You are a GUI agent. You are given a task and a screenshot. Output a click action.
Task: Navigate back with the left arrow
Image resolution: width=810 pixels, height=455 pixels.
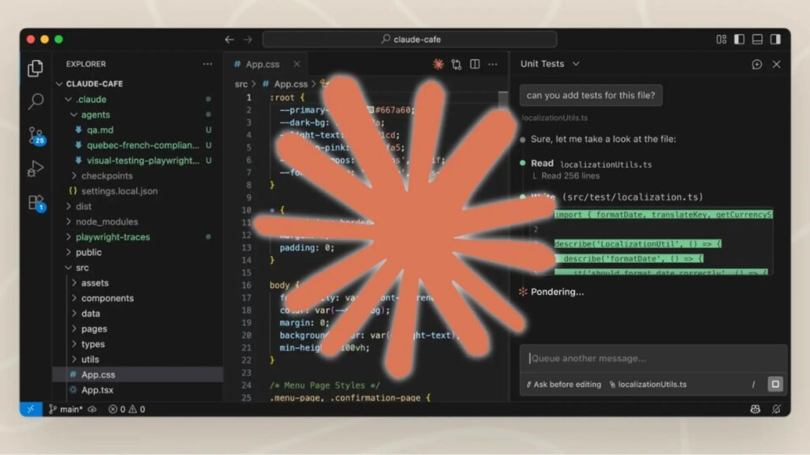(x=229, y=39)
